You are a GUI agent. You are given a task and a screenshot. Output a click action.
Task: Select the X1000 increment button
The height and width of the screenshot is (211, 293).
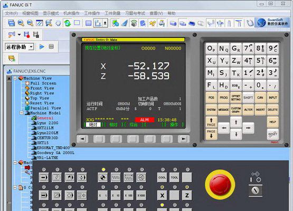141,195
